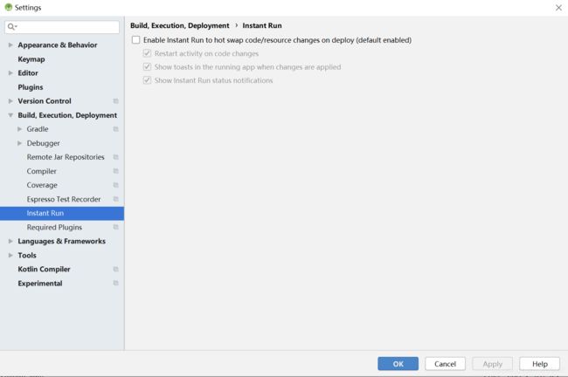
Task: Click the search magnifier icon in settings
Action: coord(11,26)
